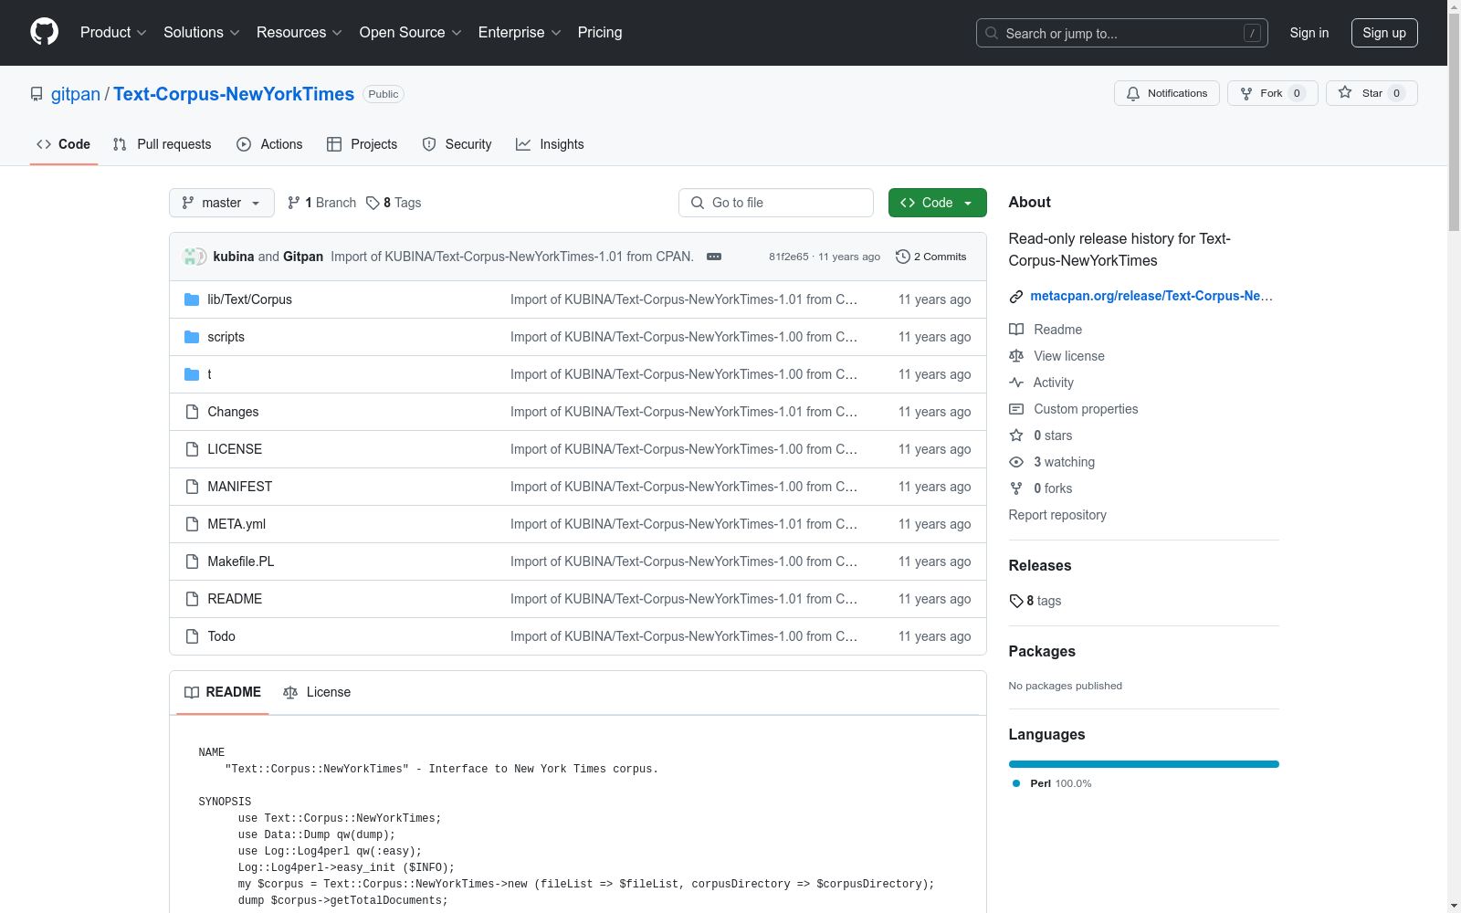Open the Pull requests tab
This screenshot has height=913, width=1461.
tap(163, 144)
